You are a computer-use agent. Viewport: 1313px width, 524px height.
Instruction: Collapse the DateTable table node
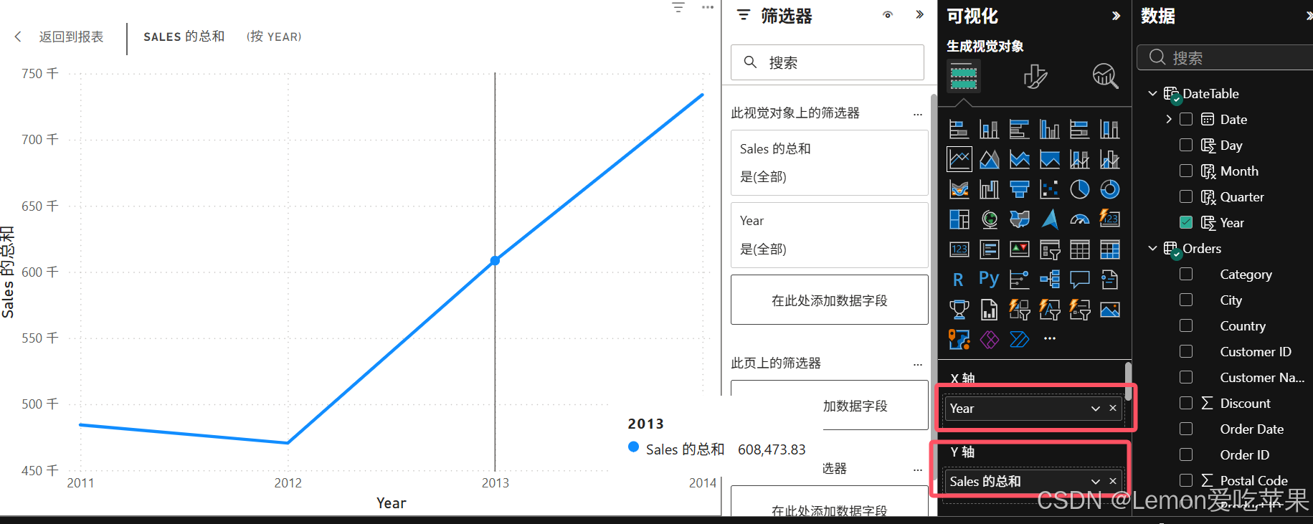1152,93
